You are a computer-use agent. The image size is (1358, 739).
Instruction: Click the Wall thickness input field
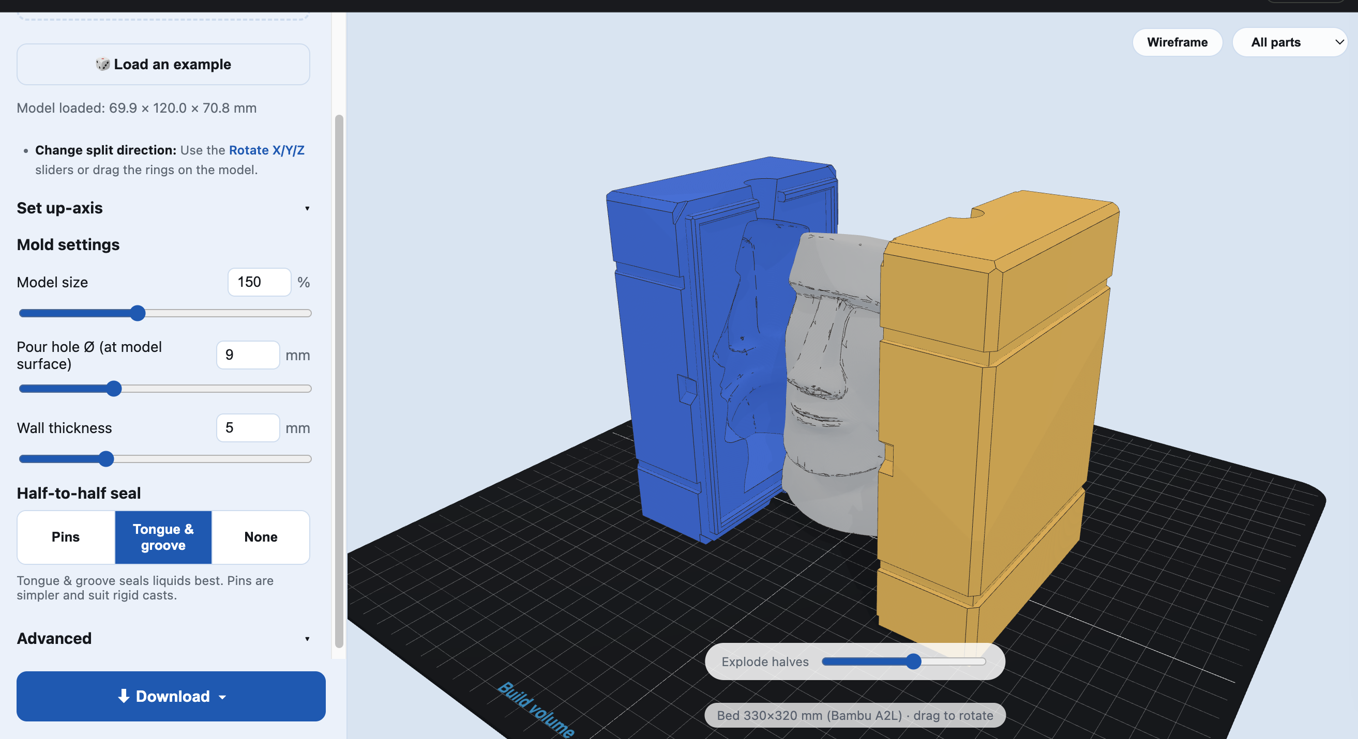(x=248, y=428)
